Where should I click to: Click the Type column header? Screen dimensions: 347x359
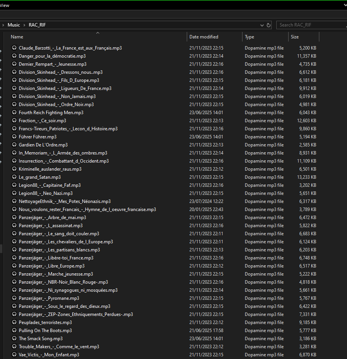(x=249, y=37)
